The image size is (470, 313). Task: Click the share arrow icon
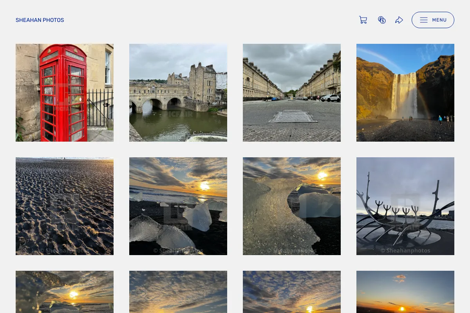[x=399, y=20]
